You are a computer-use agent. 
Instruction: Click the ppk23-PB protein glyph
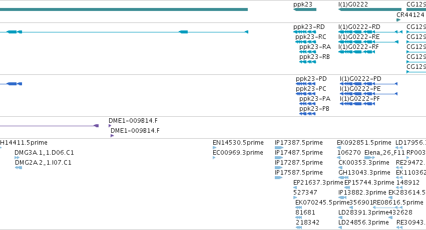click(307, 114)
